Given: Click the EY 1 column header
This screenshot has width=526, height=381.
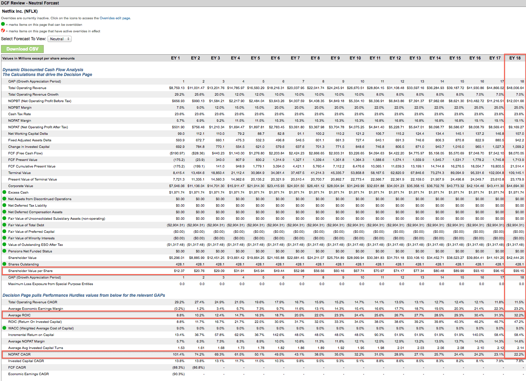Looking at the screenshot, I should (176, 58).
